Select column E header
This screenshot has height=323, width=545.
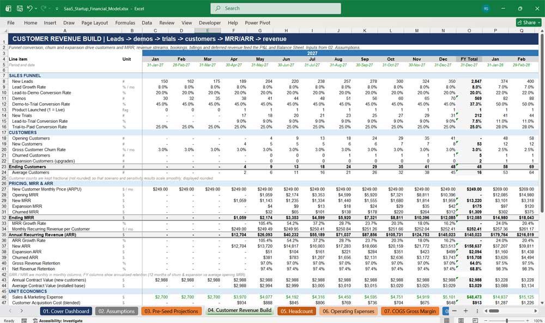click(x=208, y=31)
